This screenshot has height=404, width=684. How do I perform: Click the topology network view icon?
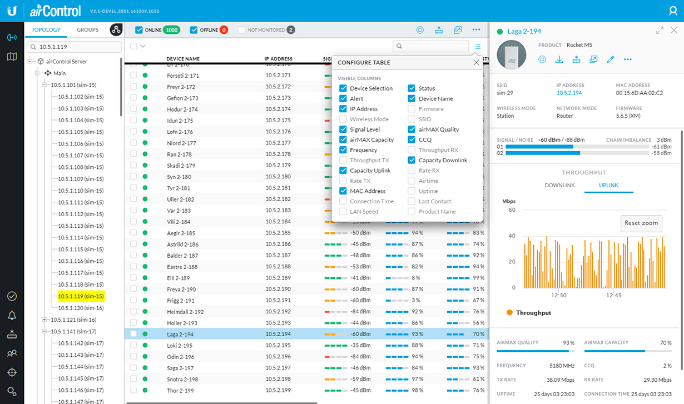[x=116, y=30]
